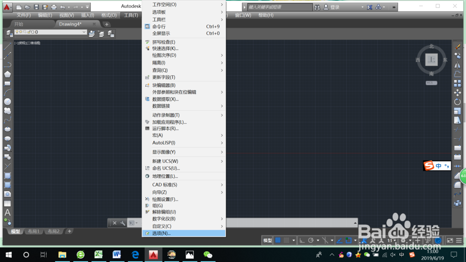Toggle snap mode in status bar
Viewport: 466px width, 262px height.
(x=287, y=240)
